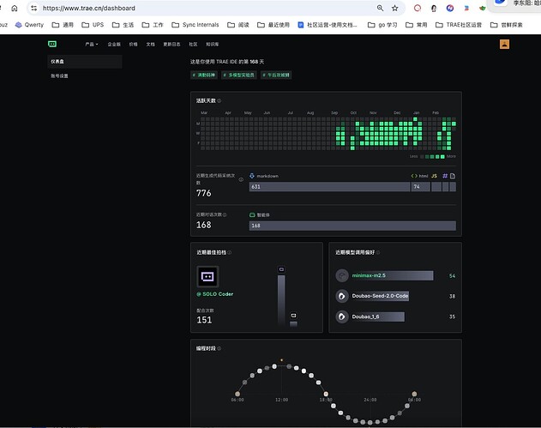Click the 151 collaboration count
The image size is (541, 428).
(204, 320)
